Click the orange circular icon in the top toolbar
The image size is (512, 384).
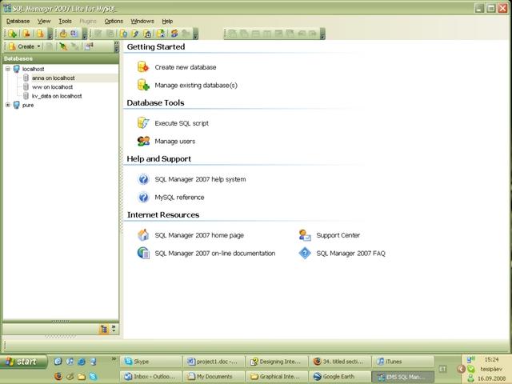coord(63,34)
